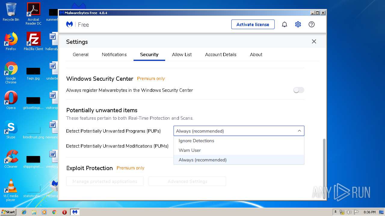The image size is (385, 216).
Task: Click Windows Media Player taskbar icon
Action: click(x=44, y=212)
